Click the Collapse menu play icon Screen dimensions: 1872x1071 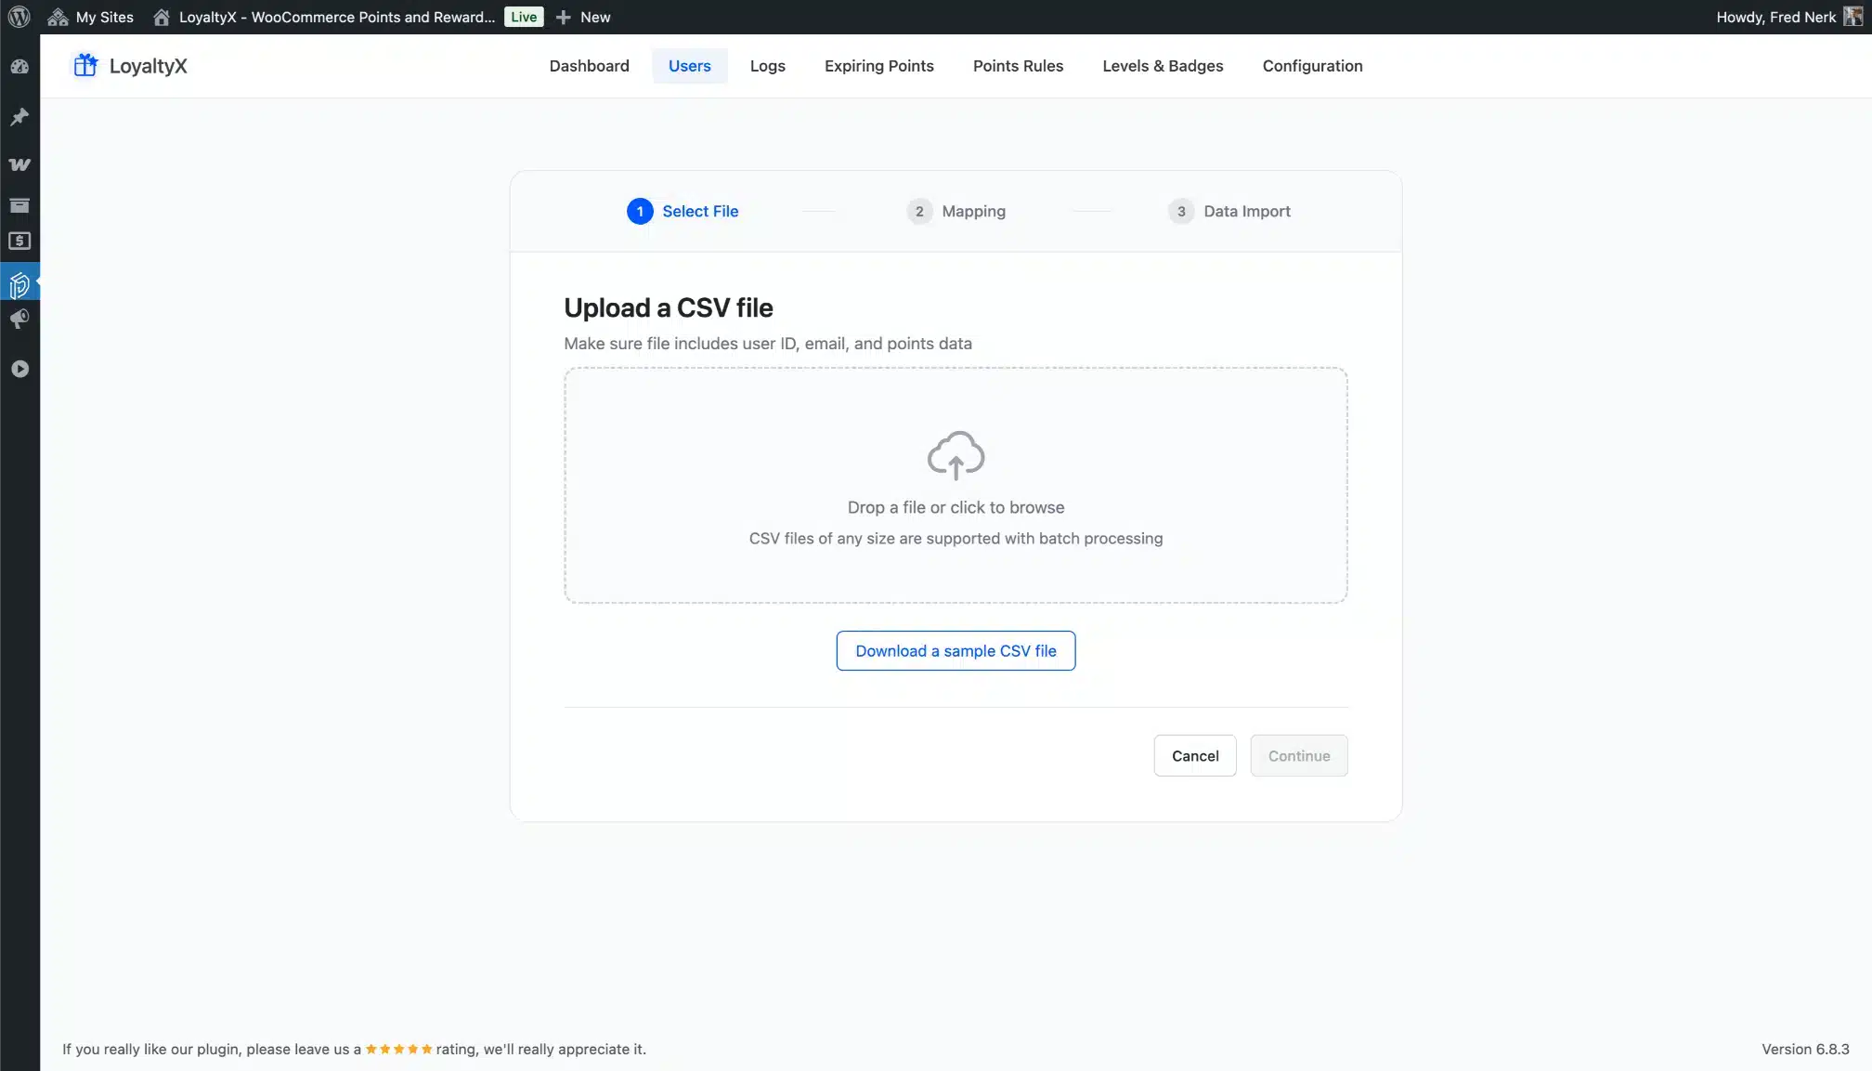tap(19, 369)
